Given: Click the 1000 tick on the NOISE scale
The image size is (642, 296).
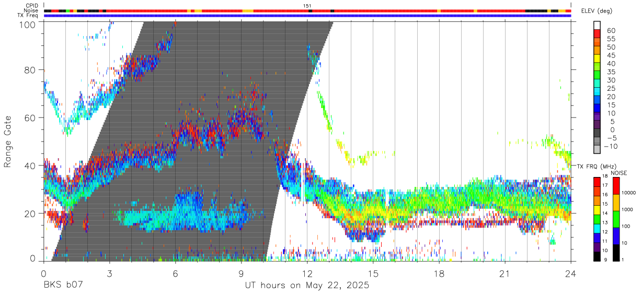Looking at the screenshot, I should [x=628, y=210].
